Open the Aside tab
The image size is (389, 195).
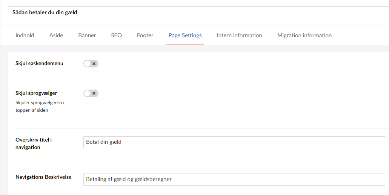click(x=56, y=35)
